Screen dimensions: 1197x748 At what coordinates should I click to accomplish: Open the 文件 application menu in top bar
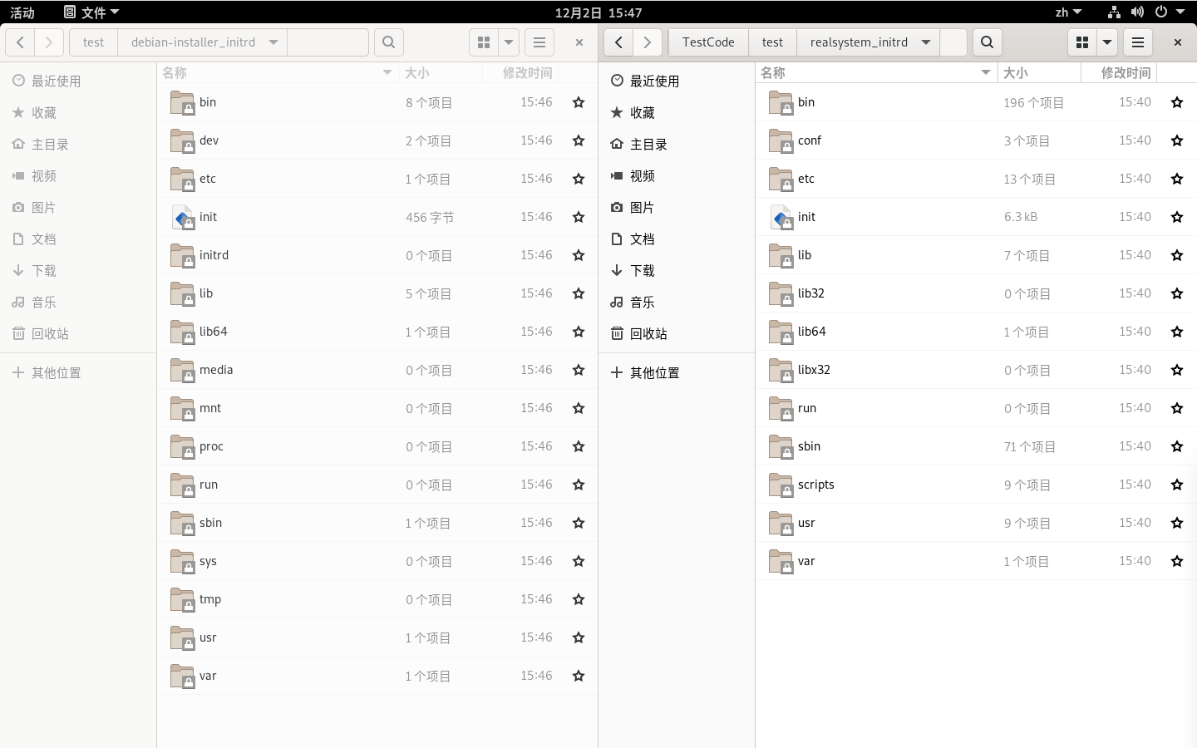[91, 12]
